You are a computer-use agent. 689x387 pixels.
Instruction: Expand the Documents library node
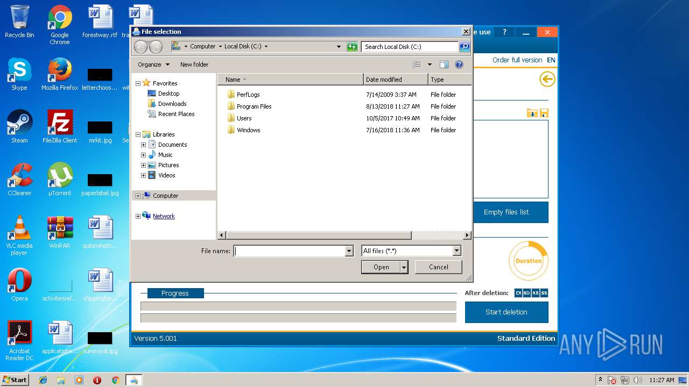pos(143,145)
